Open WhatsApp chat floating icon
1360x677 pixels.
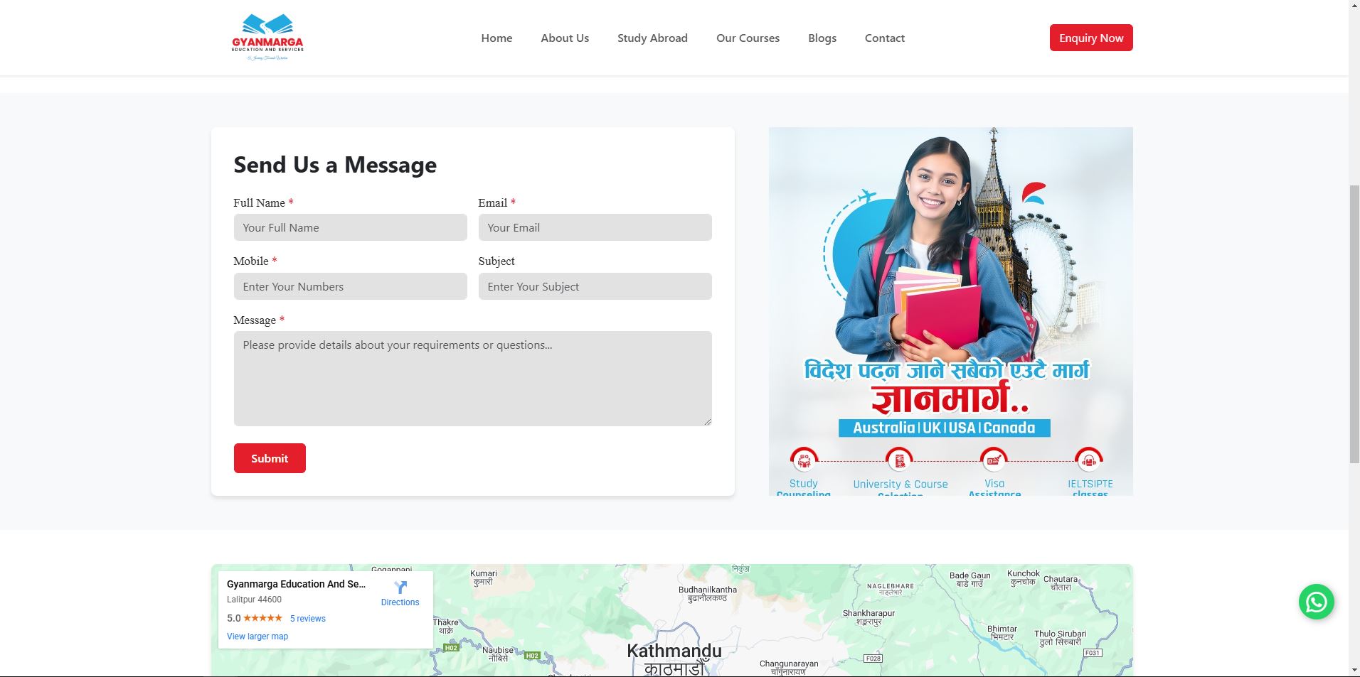click(x=1316, y=602)
